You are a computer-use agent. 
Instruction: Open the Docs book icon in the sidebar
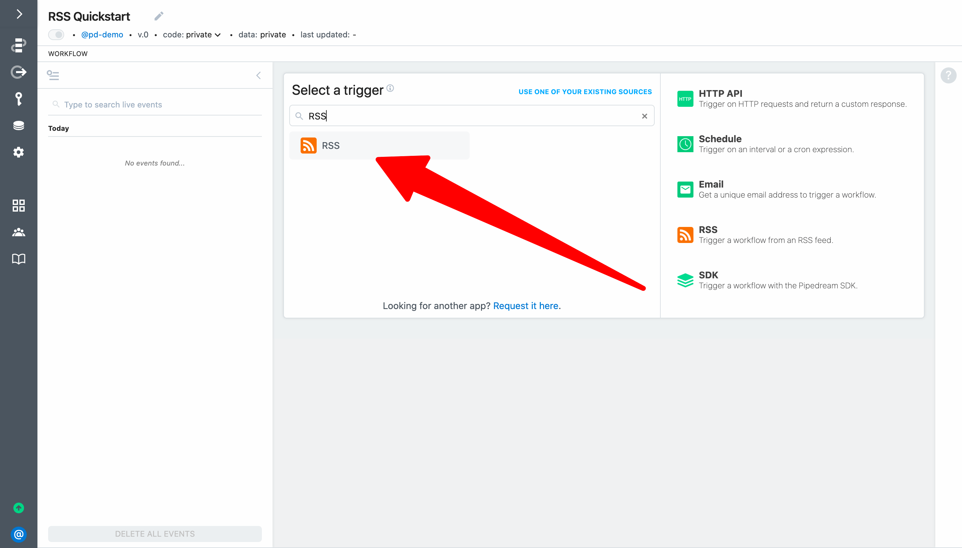[18, 259]
